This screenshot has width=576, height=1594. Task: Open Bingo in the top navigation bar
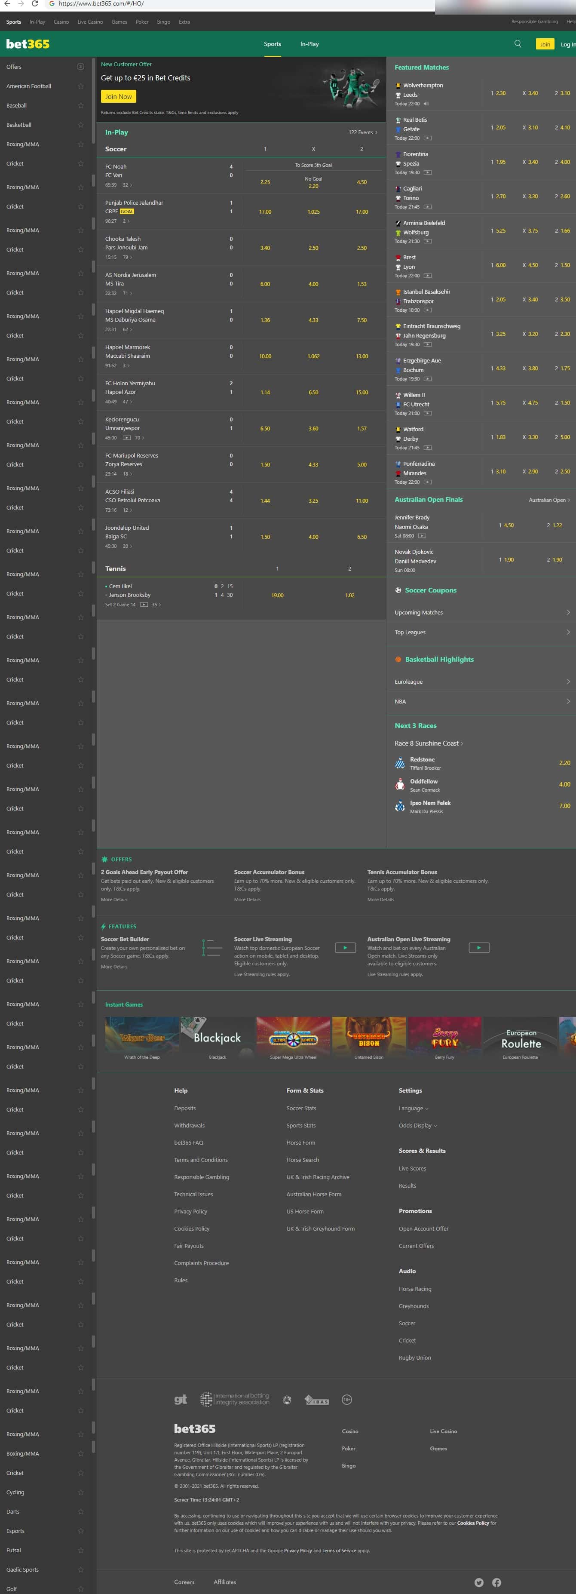[163, 21]
